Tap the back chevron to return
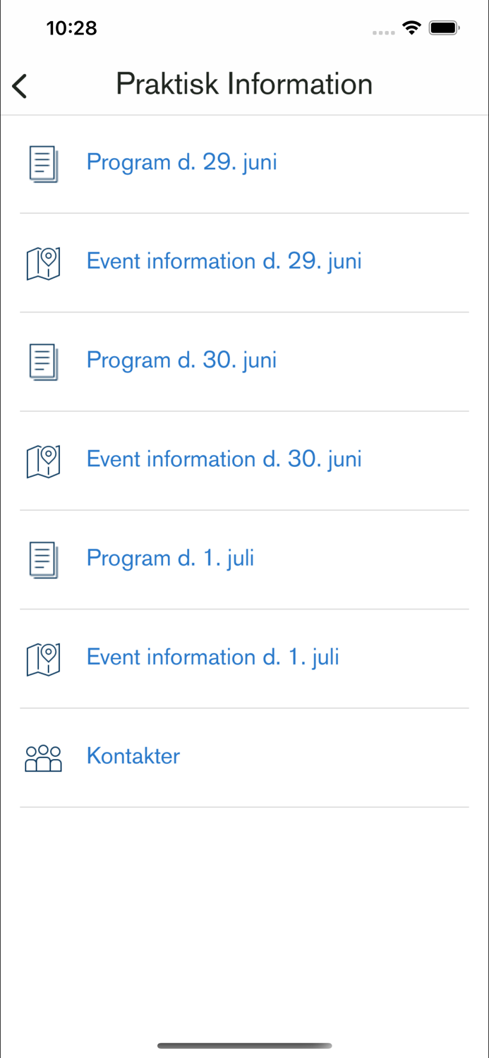 (x=19, y=85)
